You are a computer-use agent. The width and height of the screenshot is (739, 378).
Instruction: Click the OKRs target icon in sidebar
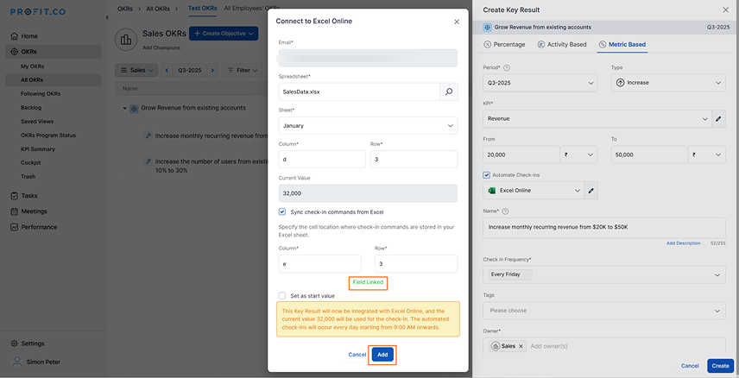point(14,52)
